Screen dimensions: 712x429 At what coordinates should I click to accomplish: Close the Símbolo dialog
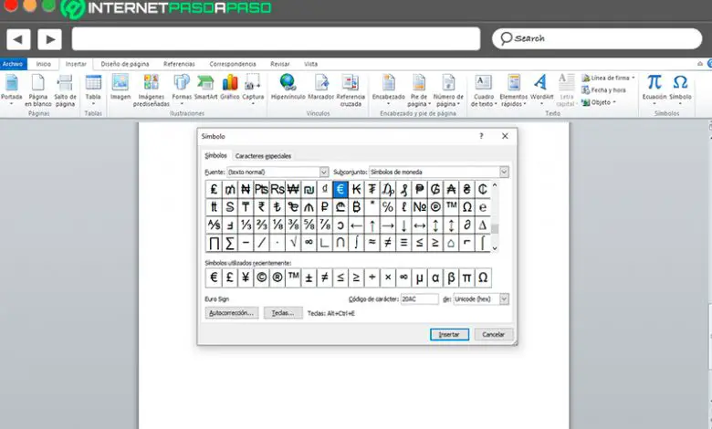[505, 136]
